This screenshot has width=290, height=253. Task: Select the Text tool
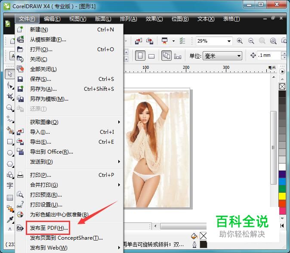coord(9,185)
